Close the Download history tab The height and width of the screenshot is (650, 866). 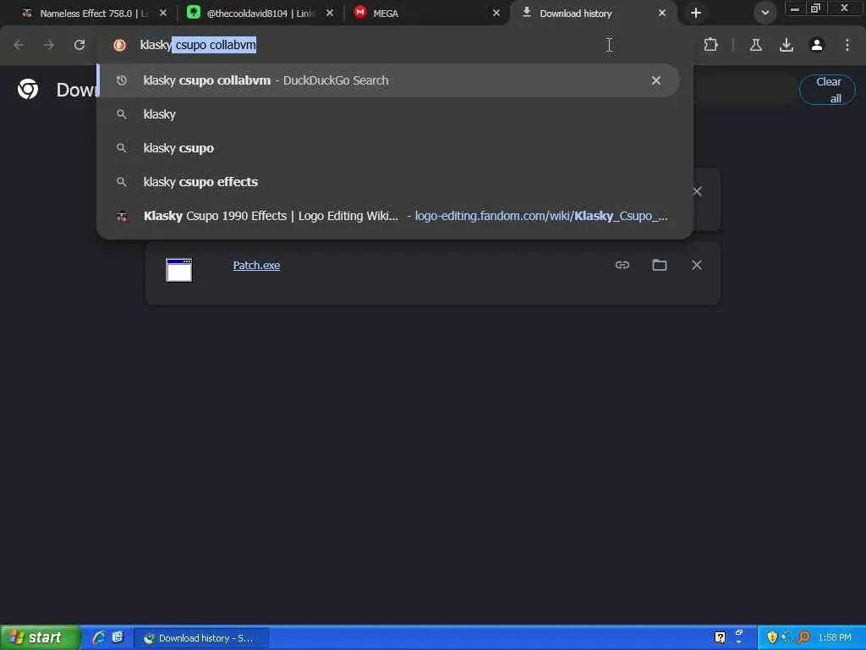[661, 13]
